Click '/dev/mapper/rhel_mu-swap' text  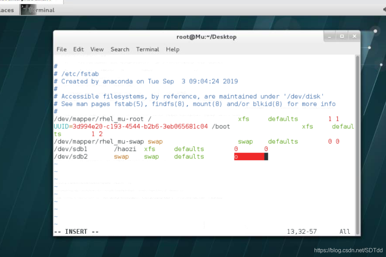pyautogui.click(x=99, y=142)
